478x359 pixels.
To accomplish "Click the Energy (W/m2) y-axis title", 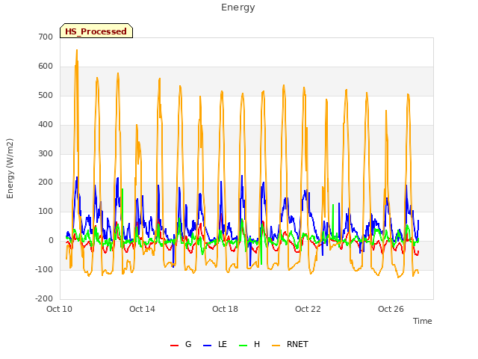I will (x=10, y=168).
